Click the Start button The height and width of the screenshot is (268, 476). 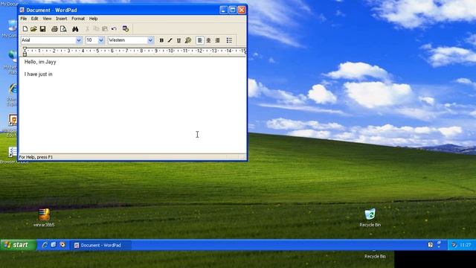tap(18, 245)
